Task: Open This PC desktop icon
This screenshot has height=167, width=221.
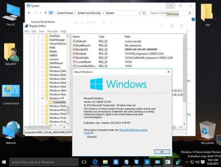Action: click(x=11, y=15)
